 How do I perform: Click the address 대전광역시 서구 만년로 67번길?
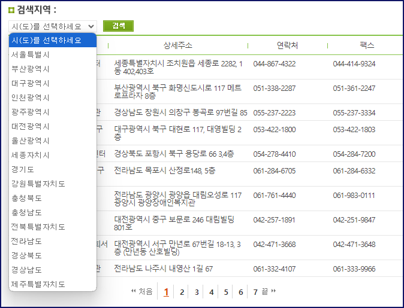177,248
